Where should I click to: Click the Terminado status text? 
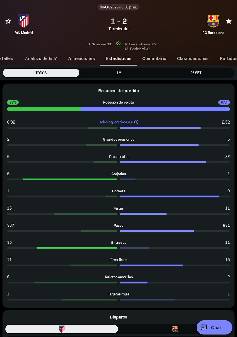click(118, 29)
